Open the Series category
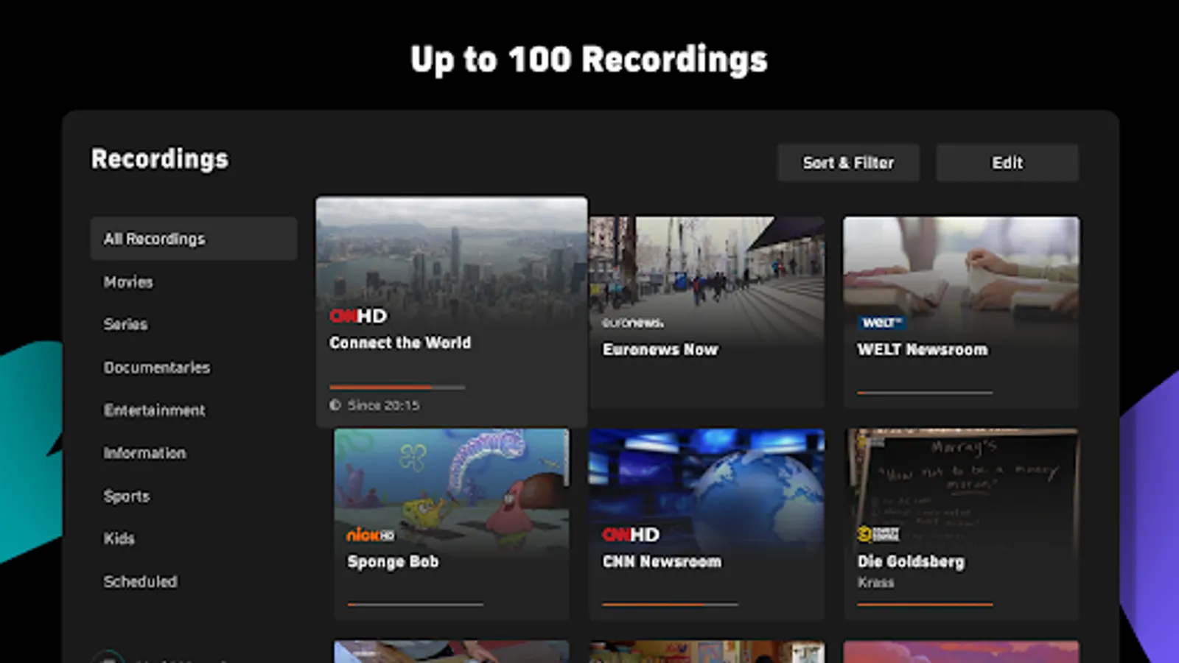 click(x=125, y=324)
